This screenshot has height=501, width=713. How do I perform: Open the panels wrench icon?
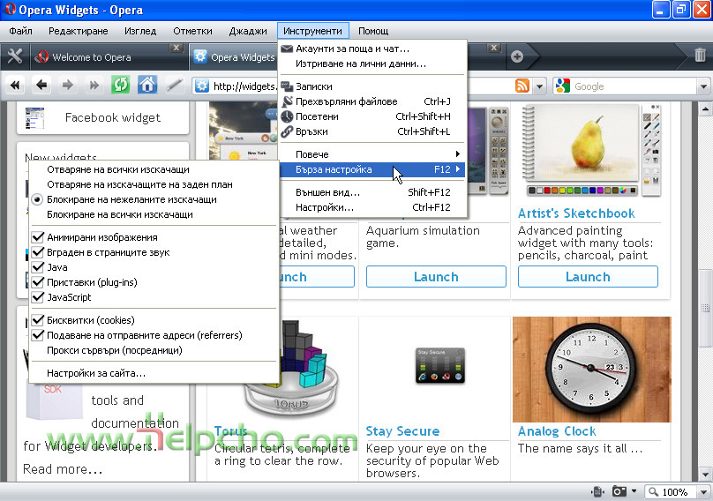tap(14, 56)
